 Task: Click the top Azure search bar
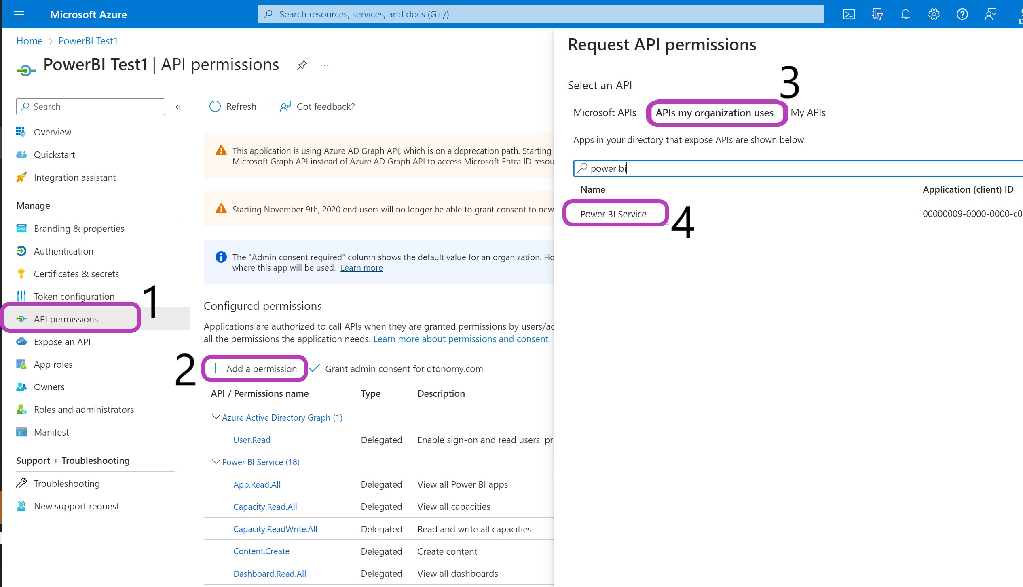point(541,15)
